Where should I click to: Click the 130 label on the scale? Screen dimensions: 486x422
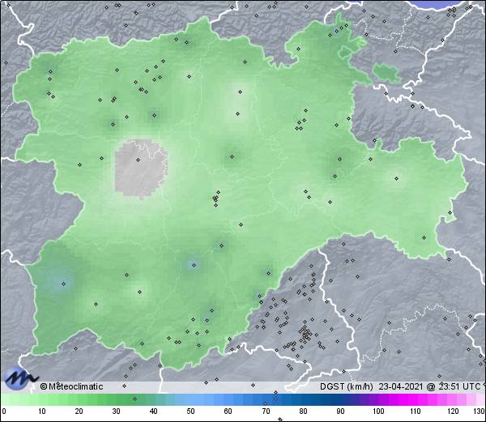point(480,411)
